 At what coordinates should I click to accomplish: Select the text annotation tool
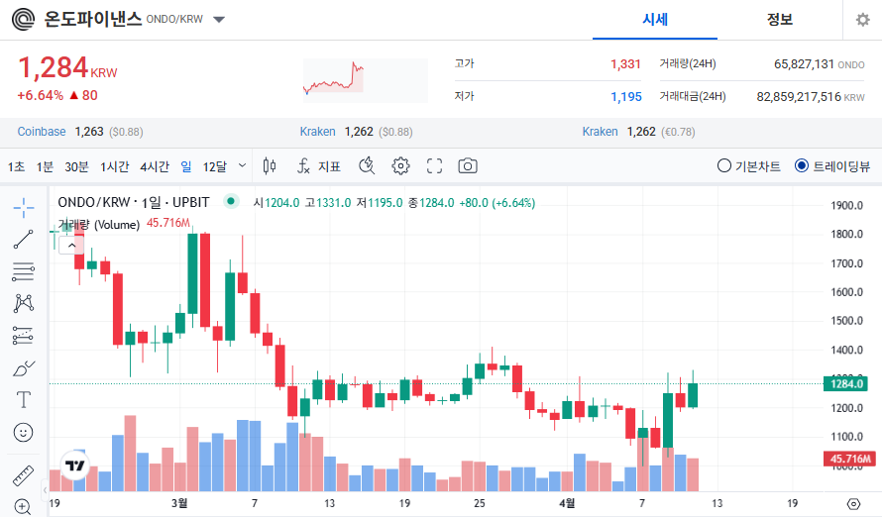point(23,400)
